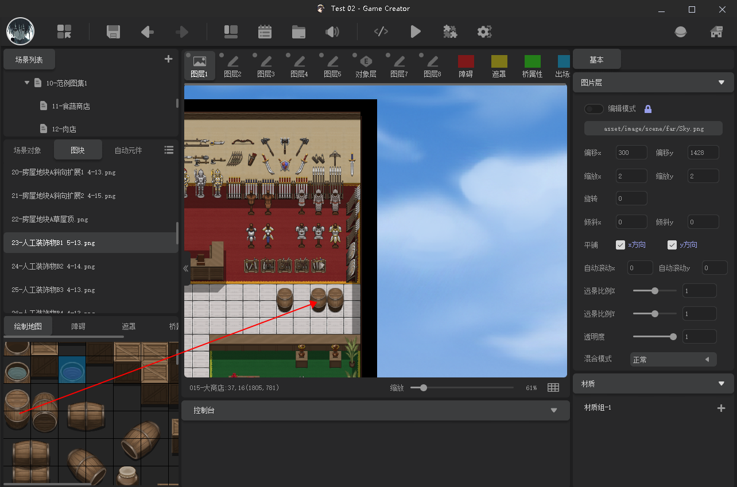737x487 pixels.
Task: Open the script code editor icon
Action: [381, 32]
